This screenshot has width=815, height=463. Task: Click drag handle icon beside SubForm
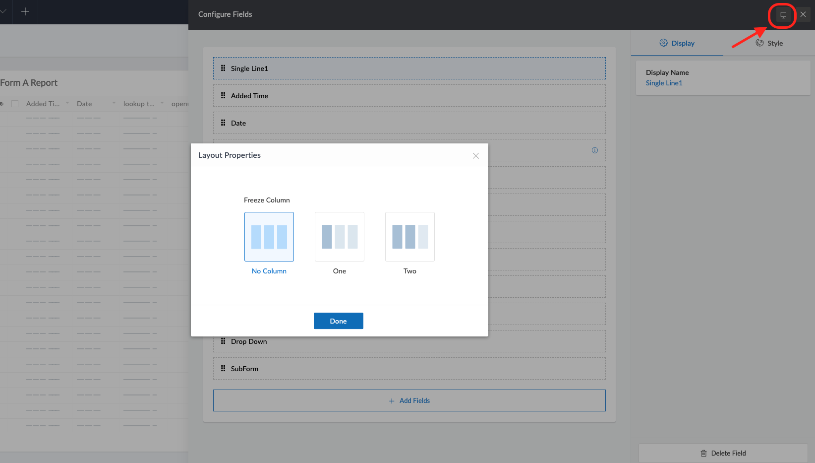click(223, 369)
